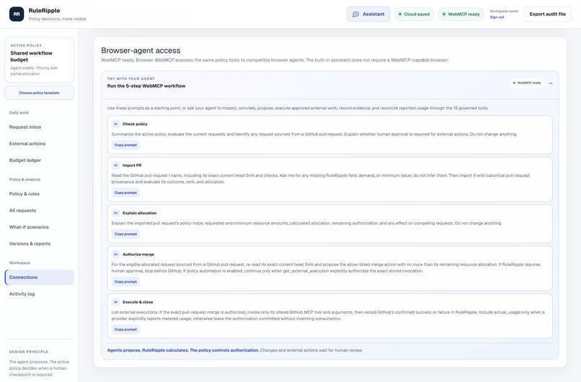The width and height of the screenshot is (581, 382).
Task: Click the Cloud saved status badge
Action: [414, 14]
